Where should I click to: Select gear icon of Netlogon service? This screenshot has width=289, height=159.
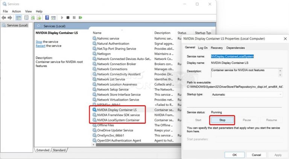[x=94, y=53]
